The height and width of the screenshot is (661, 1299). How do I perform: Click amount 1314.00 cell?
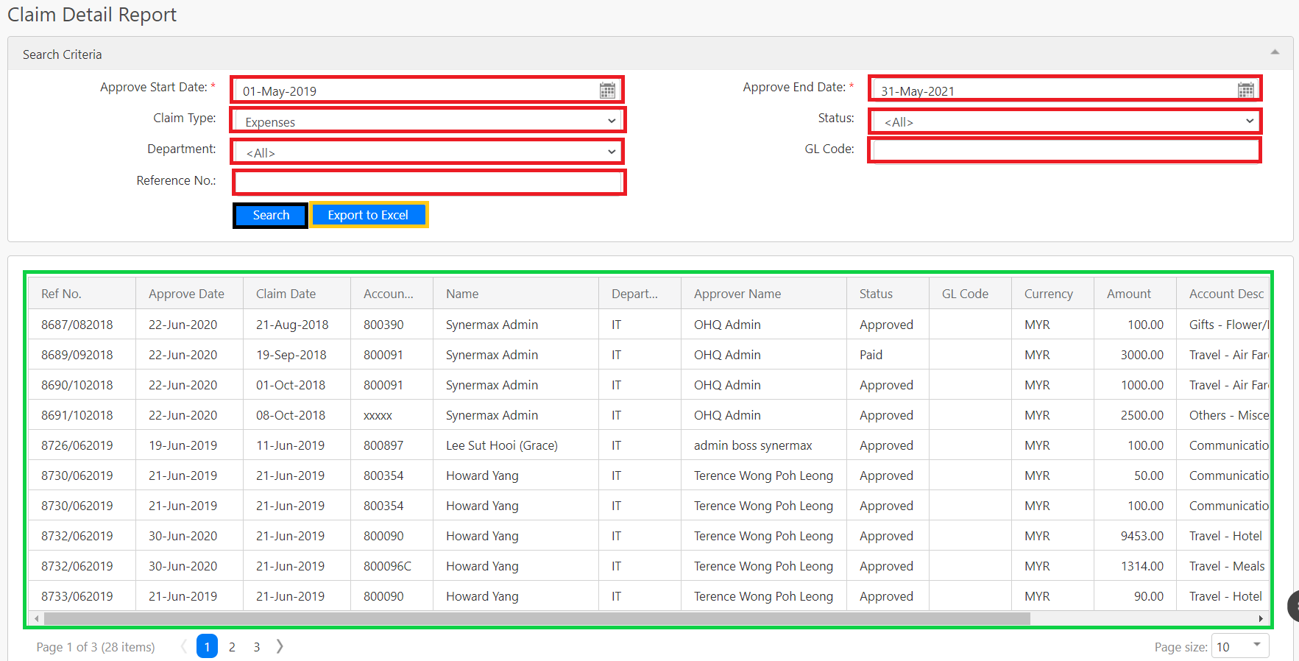1135,566
